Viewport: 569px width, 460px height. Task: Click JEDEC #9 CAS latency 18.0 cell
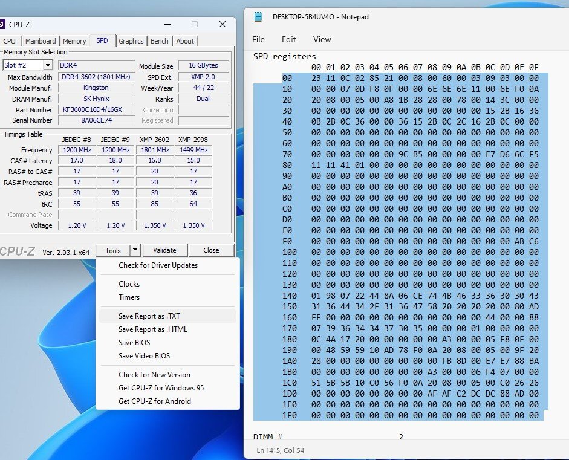point(115,160)
